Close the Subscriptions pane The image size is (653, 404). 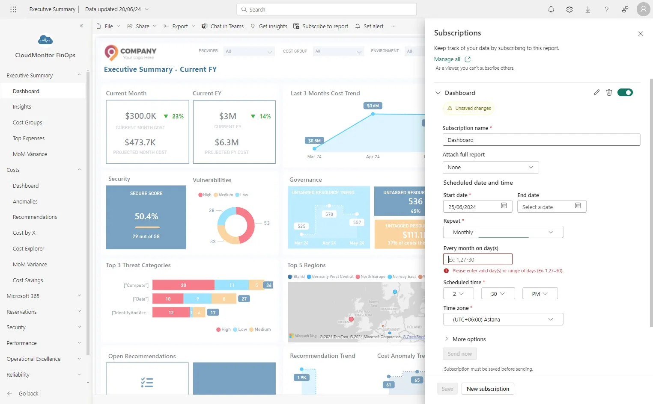point(641,34)
